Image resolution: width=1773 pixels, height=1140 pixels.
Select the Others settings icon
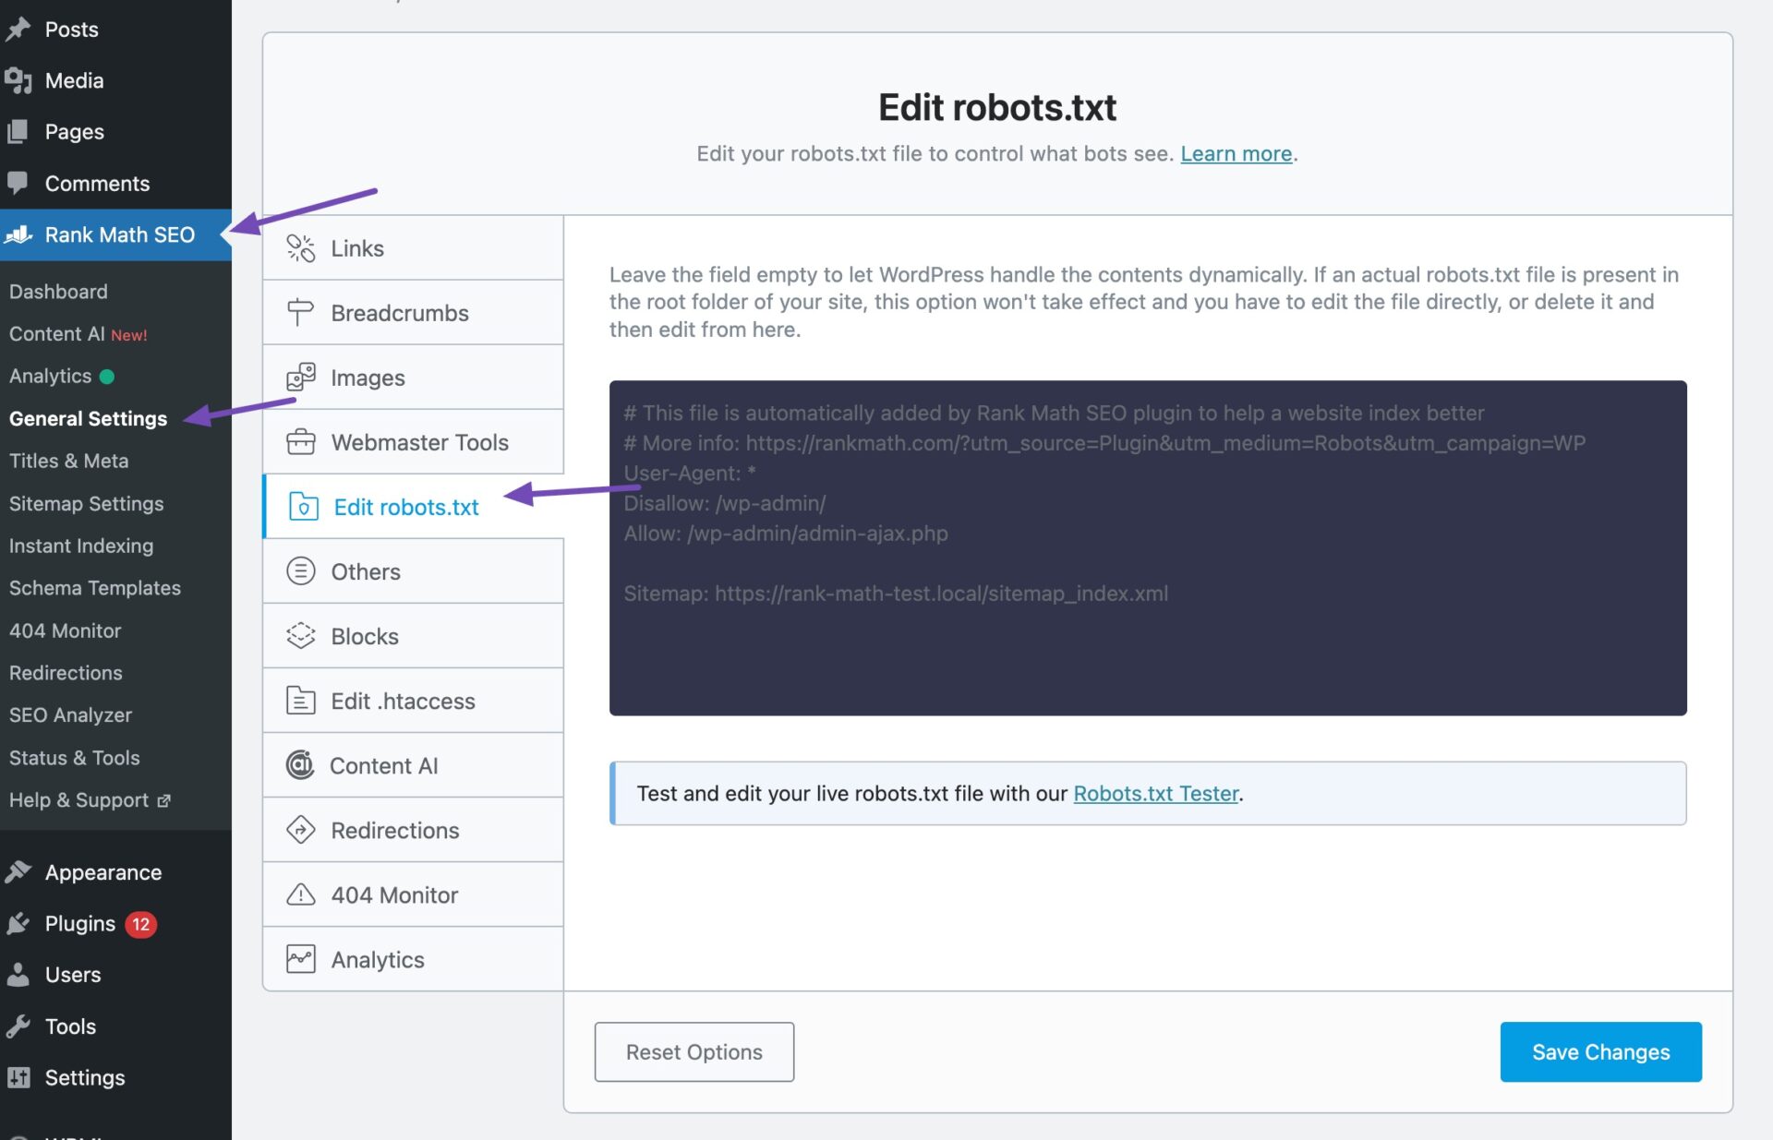[x=300, y=570]
